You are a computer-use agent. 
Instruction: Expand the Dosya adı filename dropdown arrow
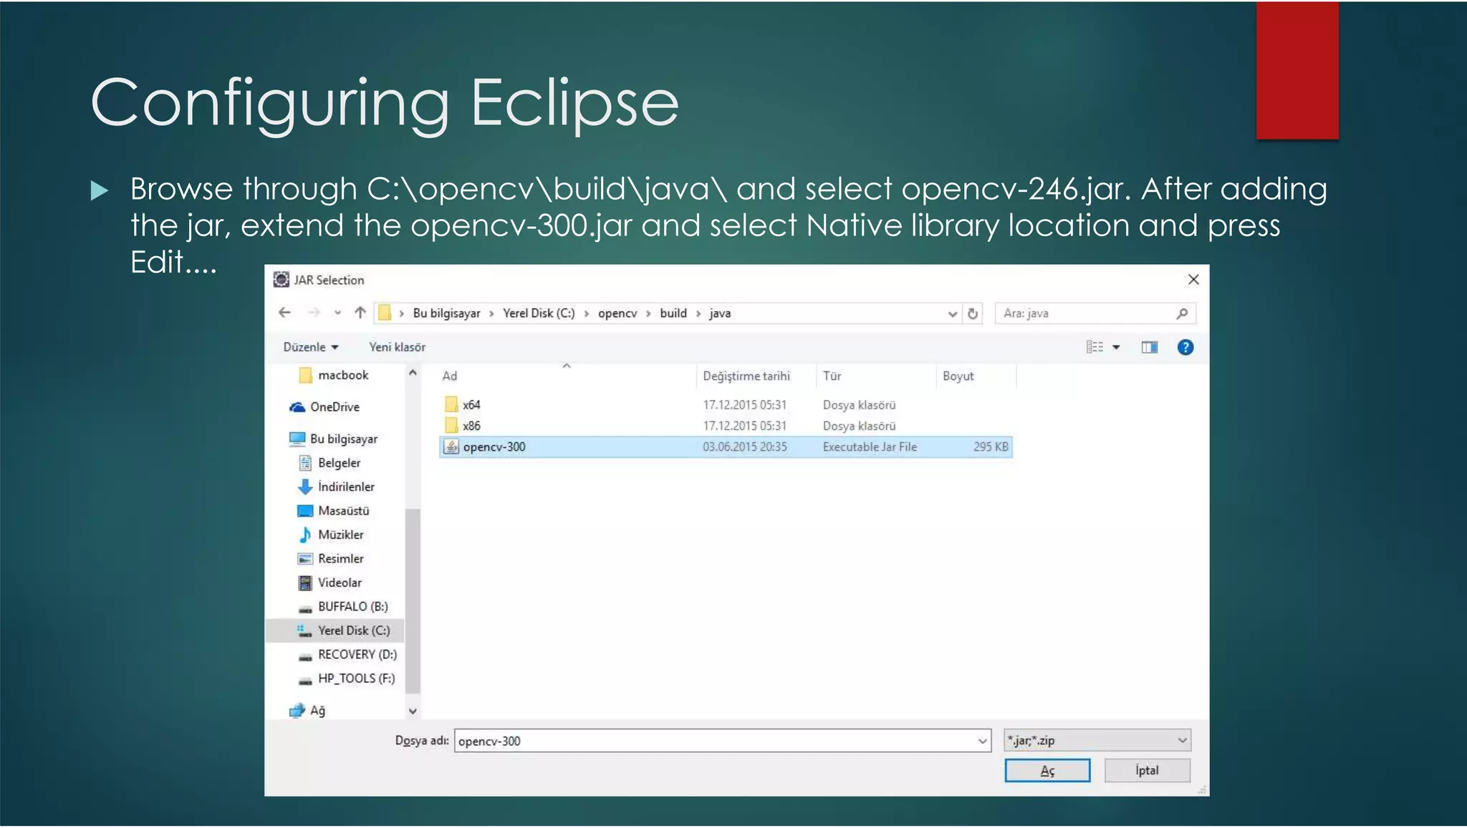click(982, 741)
